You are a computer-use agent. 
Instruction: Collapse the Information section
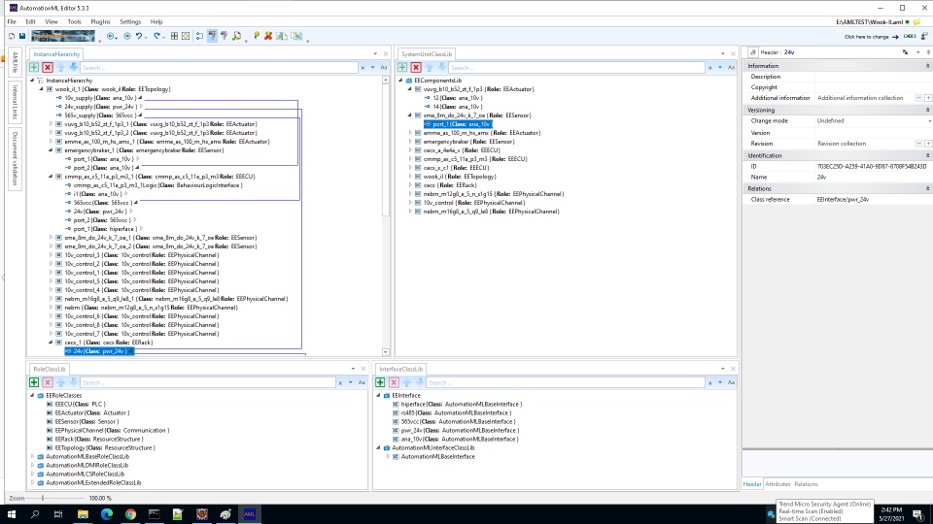tap(927, 66)
